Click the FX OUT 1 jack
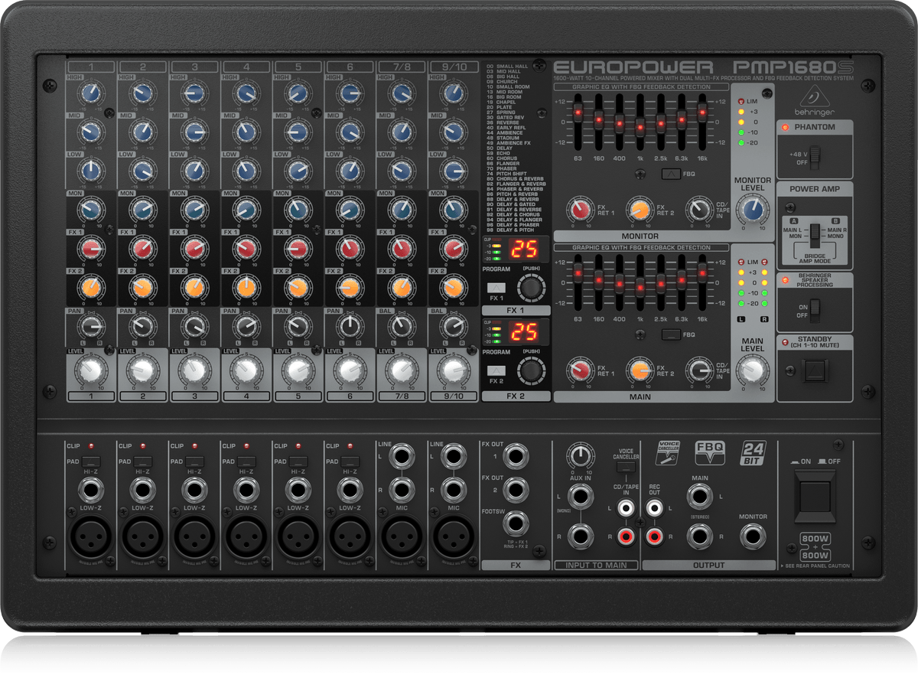 (x=517, y=458)
